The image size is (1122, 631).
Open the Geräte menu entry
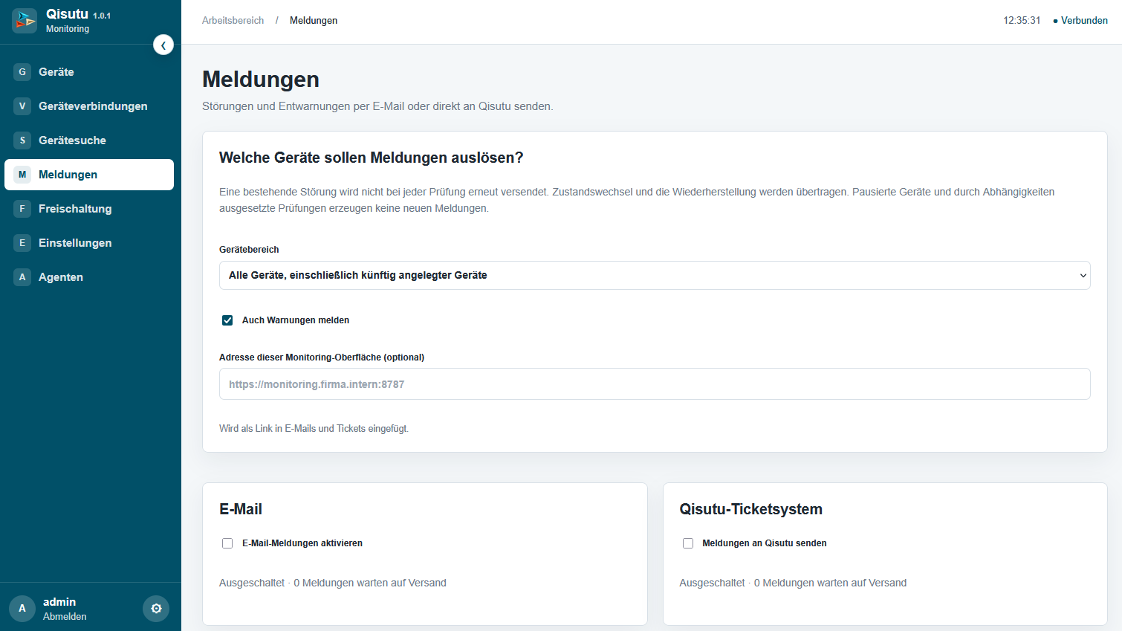(89, 72)
